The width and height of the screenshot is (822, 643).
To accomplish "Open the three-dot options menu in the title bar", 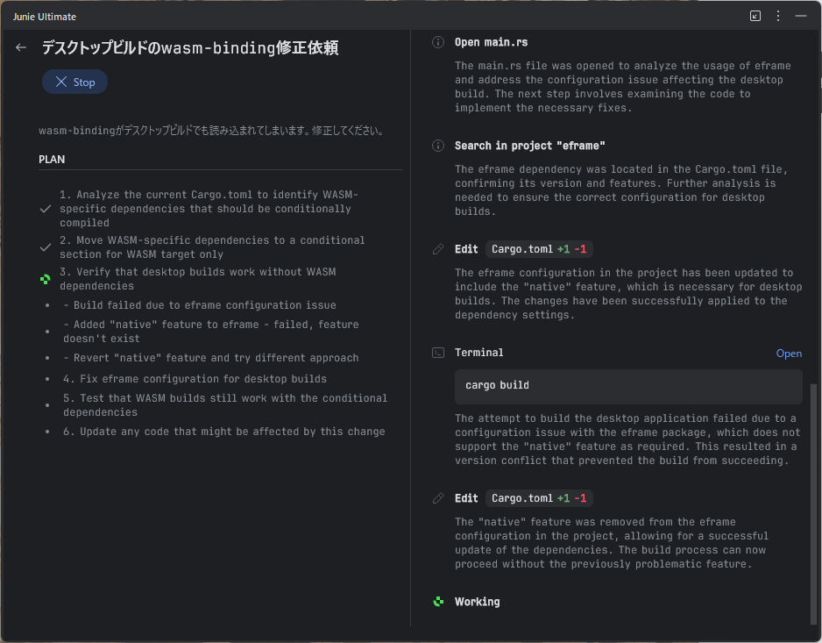I will coord(778,17).
